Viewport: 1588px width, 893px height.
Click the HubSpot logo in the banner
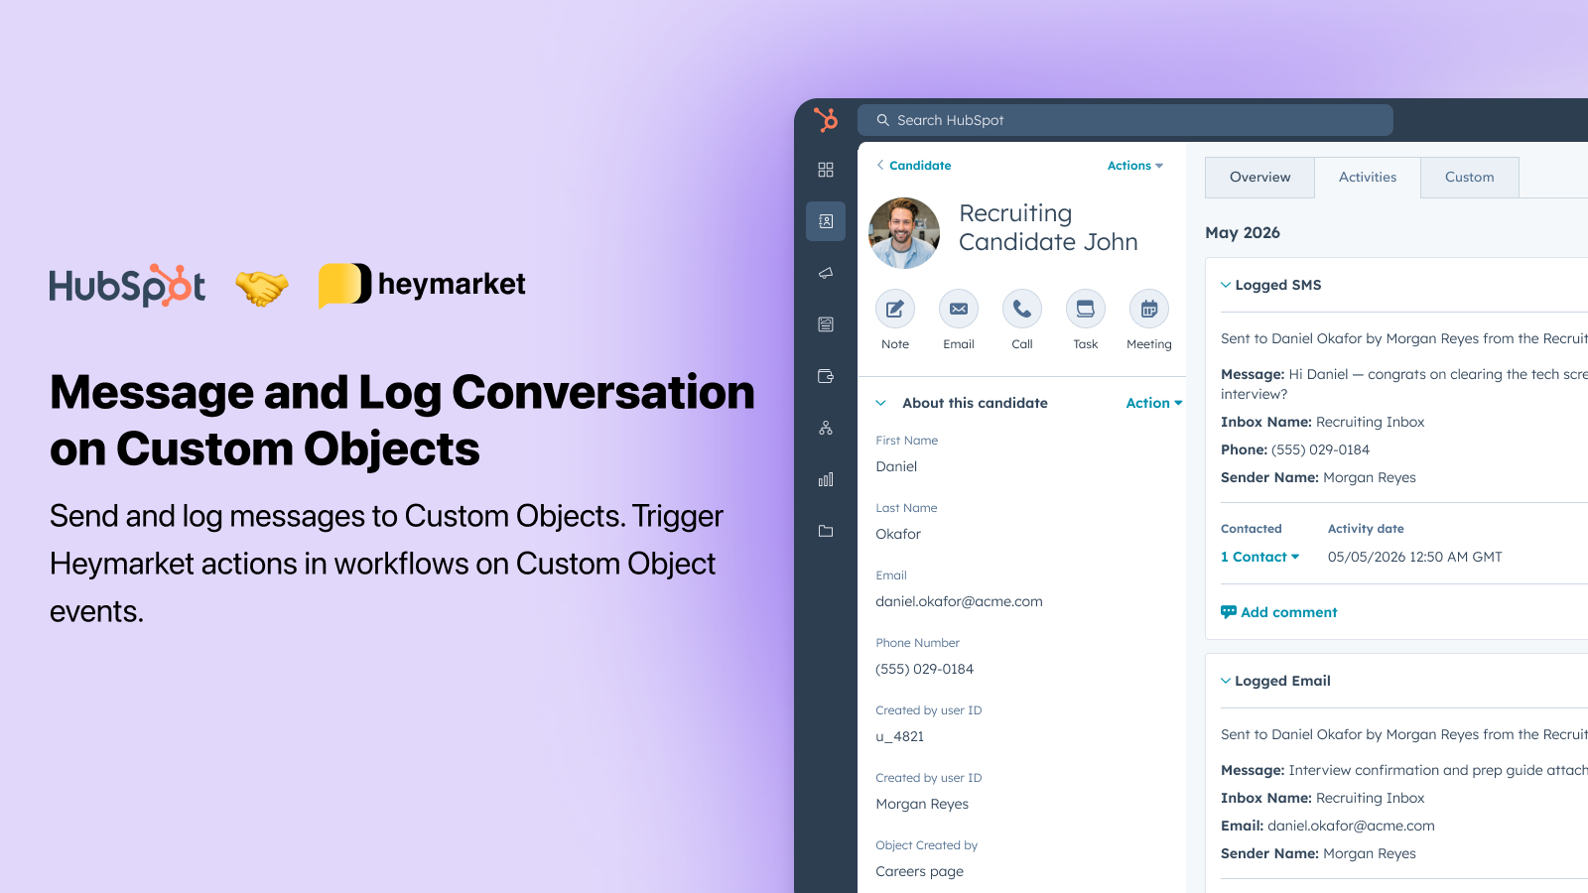pos(127,286)
